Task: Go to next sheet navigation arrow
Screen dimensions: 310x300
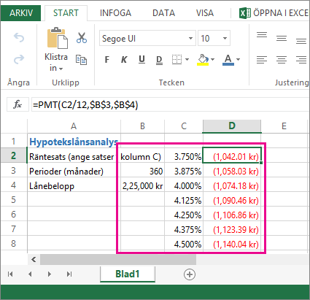Action: click(x=50, y=274)
